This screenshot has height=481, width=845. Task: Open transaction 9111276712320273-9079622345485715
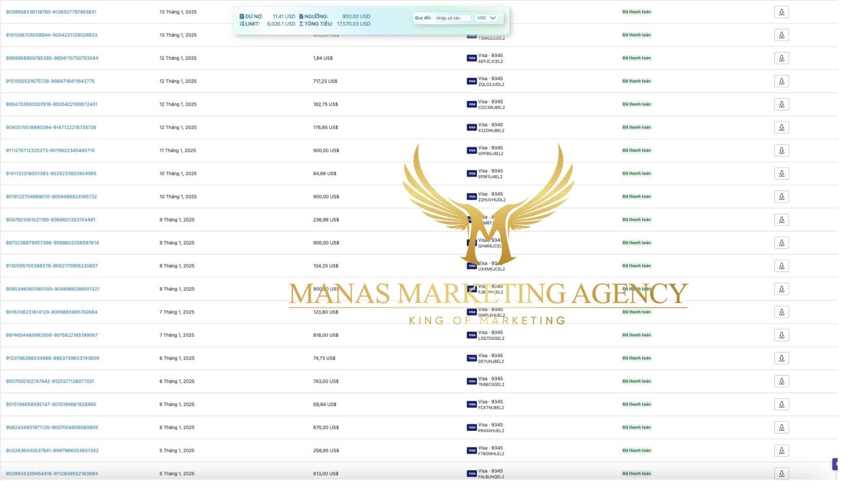coord(50,150)
